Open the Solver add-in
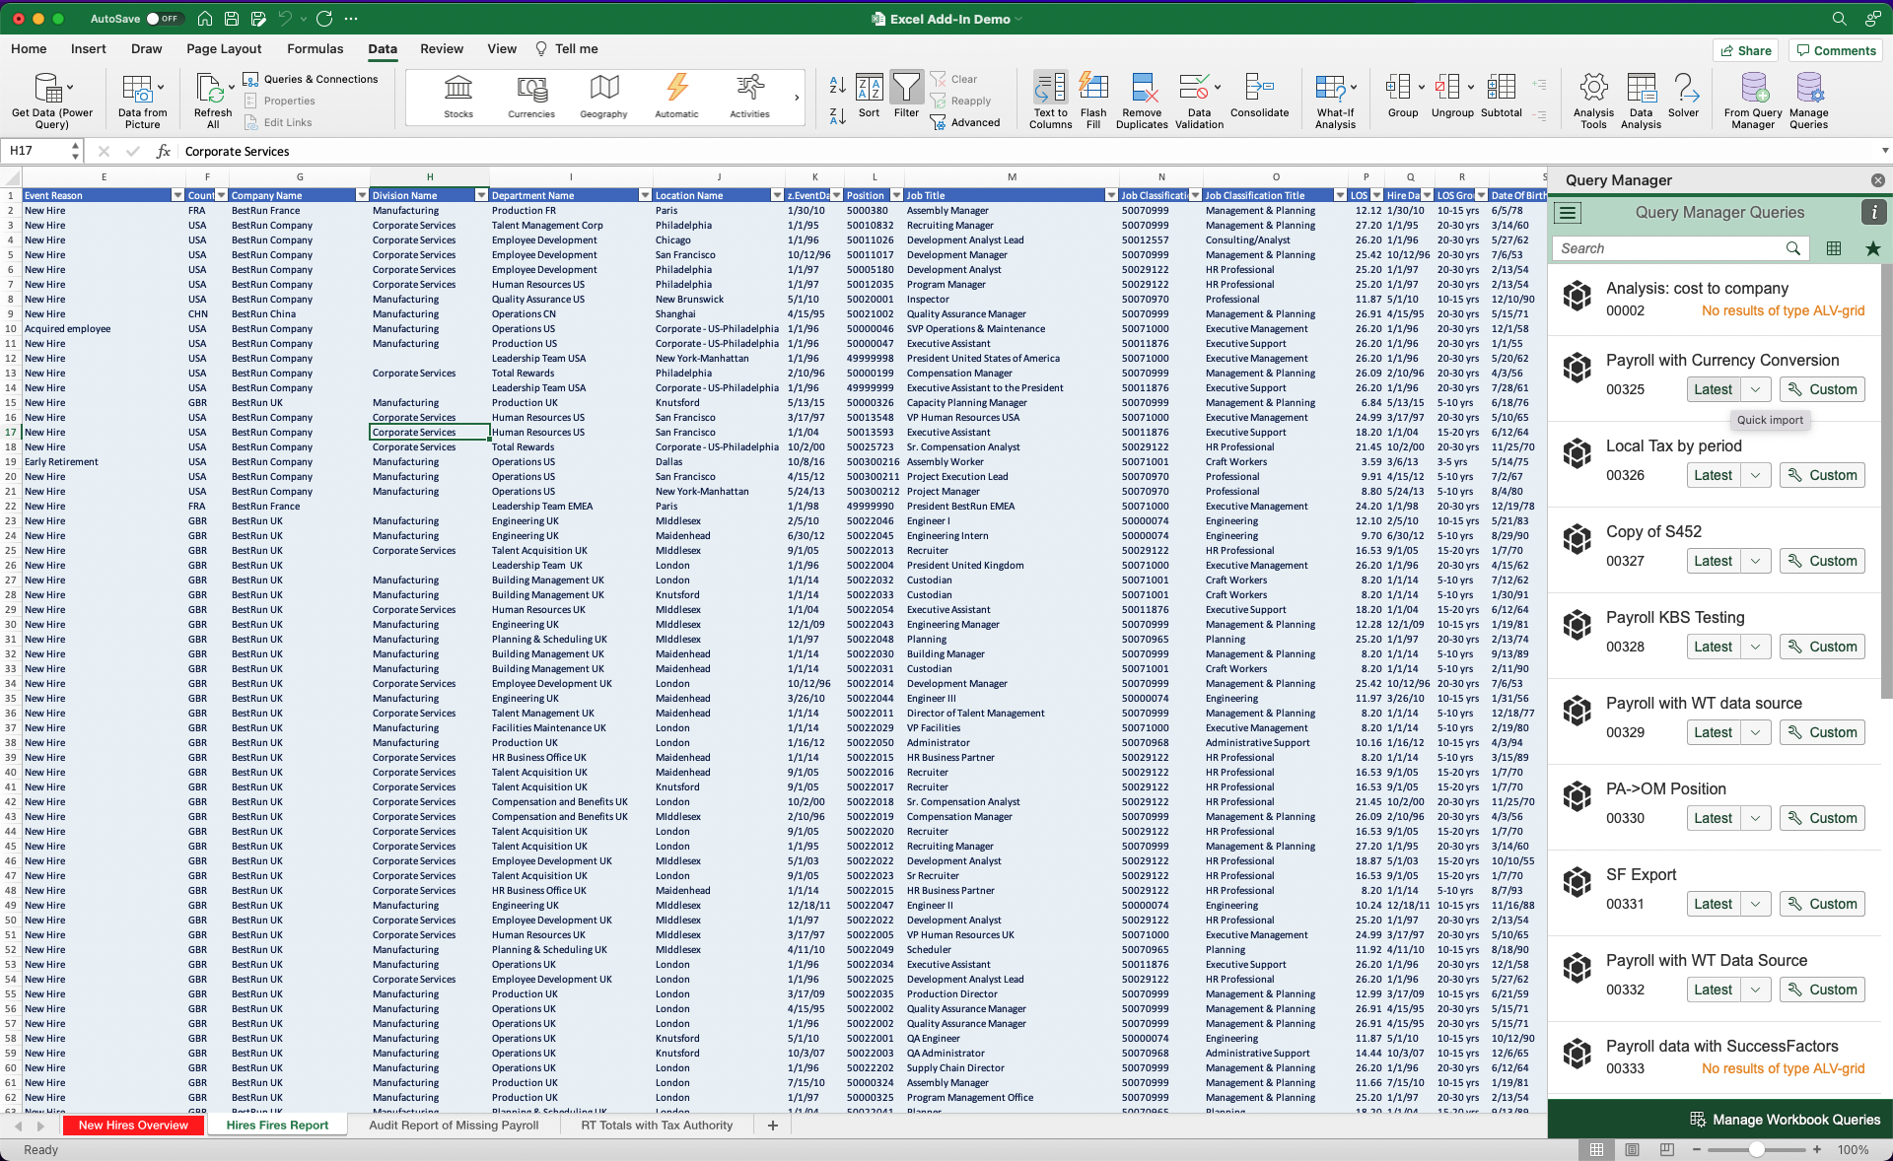This screenshot has width=1893, height=1161. pyautogui.click(x=1686, y=99)
